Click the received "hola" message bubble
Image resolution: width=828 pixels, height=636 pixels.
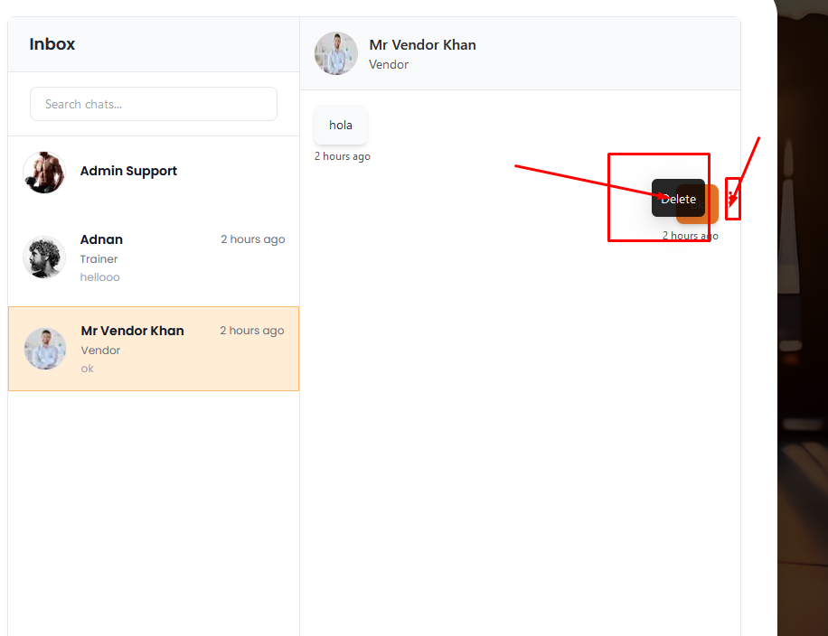click(341, 125)
